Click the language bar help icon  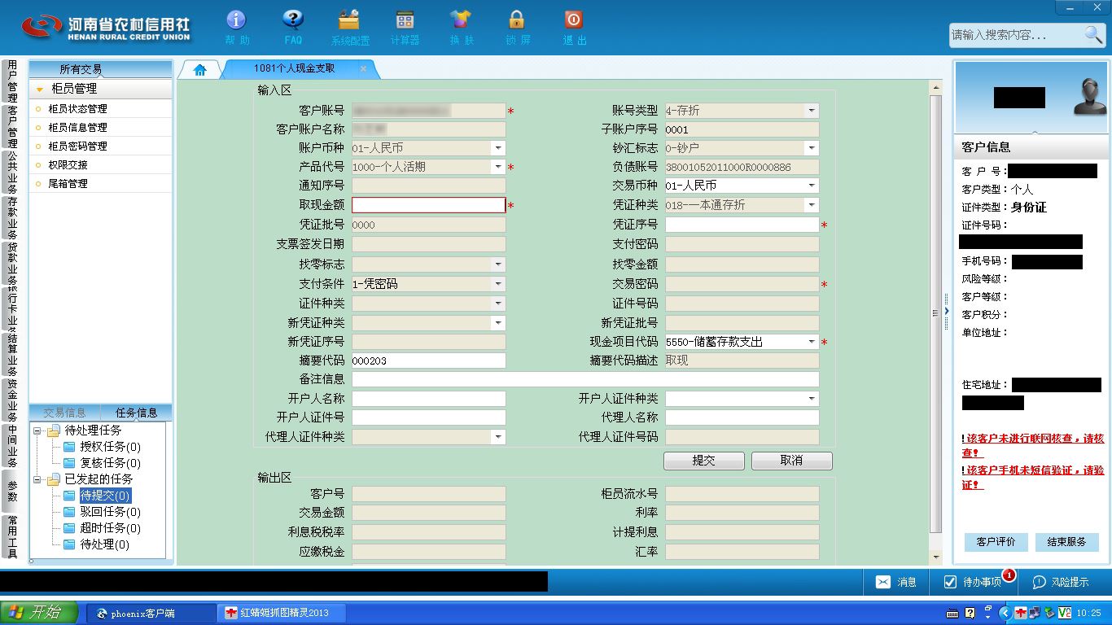click(970, 613)
